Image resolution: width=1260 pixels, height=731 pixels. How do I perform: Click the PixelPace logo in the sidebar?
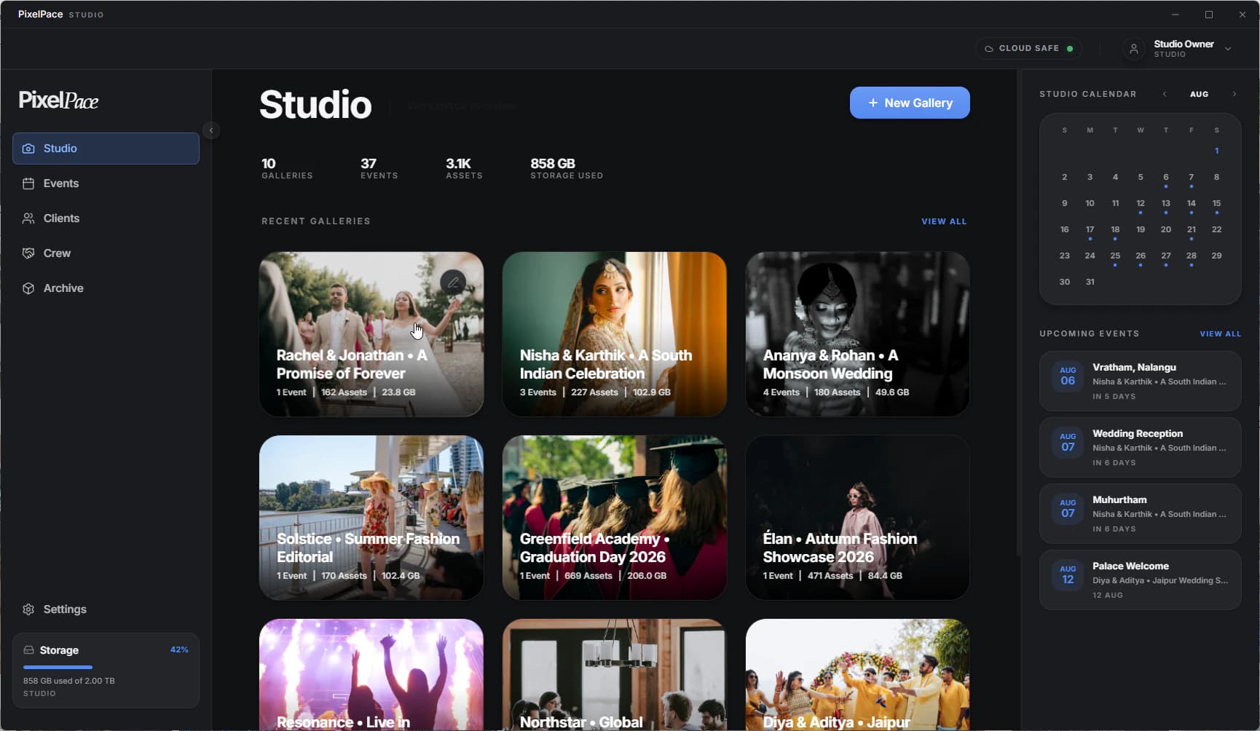tap(58, 100)
